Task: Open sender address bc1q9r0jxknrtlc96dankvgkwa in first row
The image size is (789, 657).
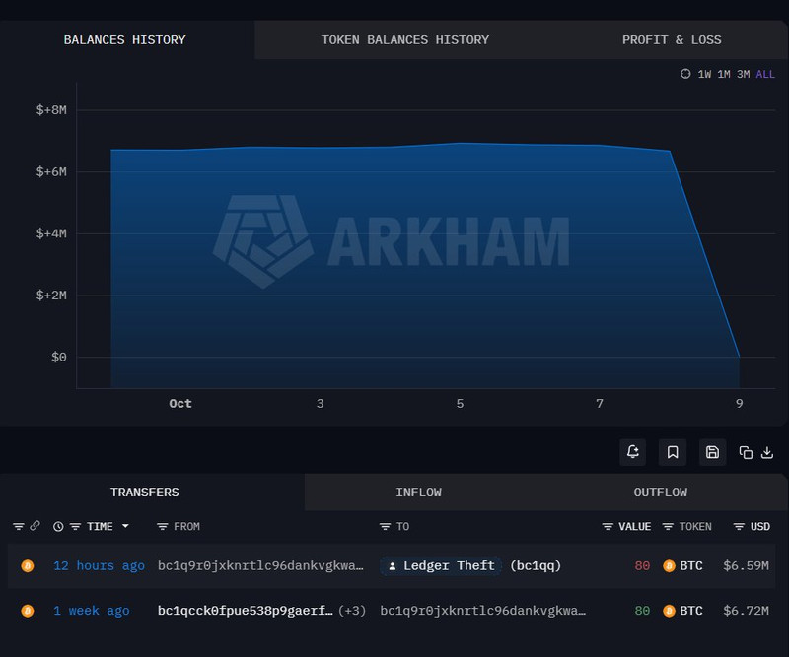Action: point(260,566)
